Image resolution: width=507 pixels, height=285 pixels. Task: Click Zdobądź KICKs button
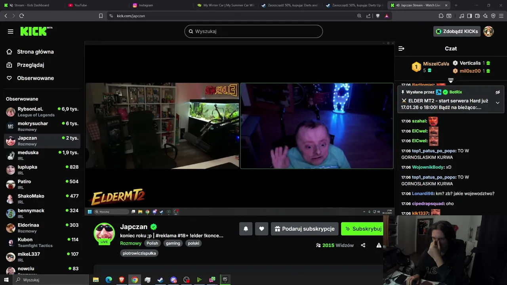[x=457, y=31]
